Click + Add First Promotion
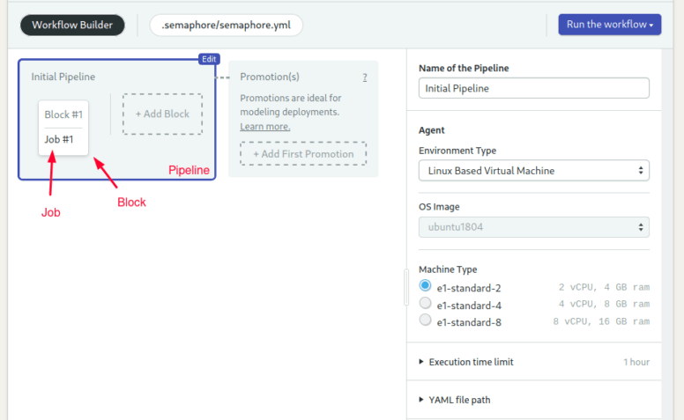This screenshot has width=684, height=420. [x=303, y=154]
